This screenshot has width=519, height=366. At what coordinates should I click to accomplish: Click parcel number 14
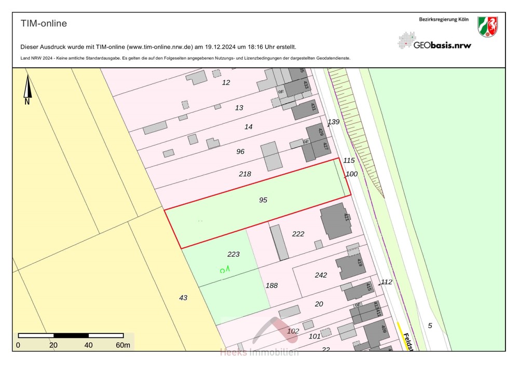point(249,126)
